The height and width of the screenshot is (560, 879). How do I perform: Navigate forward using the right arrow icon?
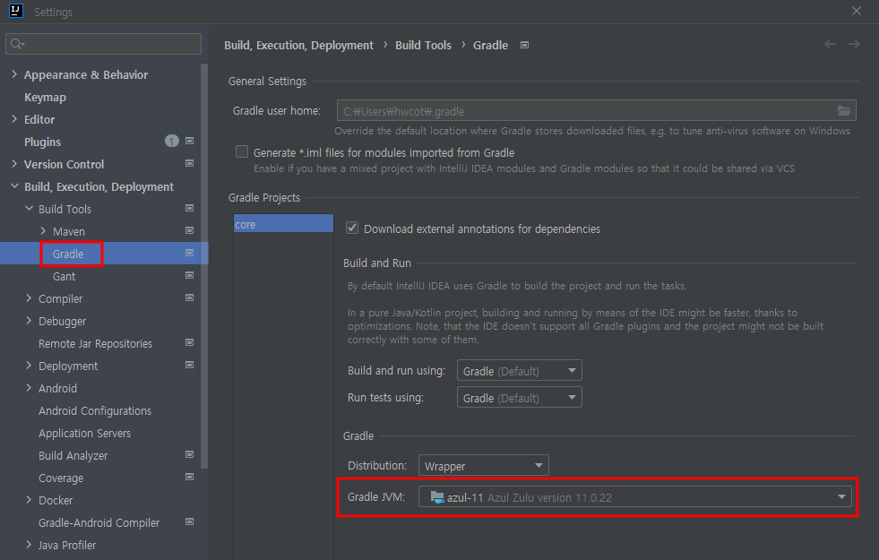[853, 43]
